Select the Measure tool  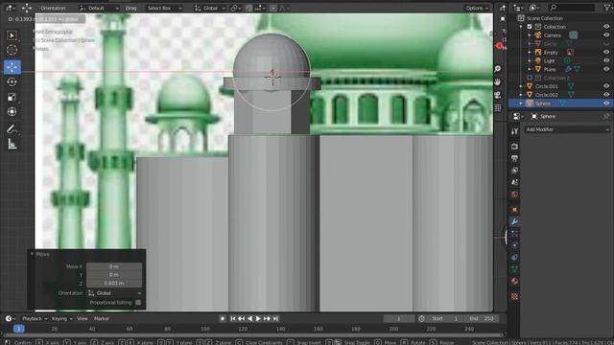[12, 145]
